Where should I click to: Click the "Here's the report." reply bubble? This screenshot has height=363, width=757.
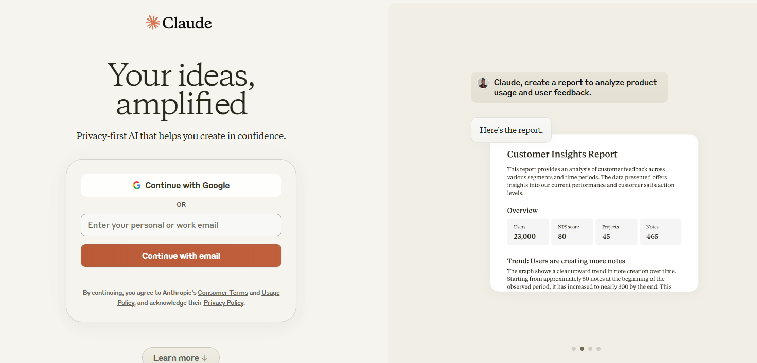point(511,130)
